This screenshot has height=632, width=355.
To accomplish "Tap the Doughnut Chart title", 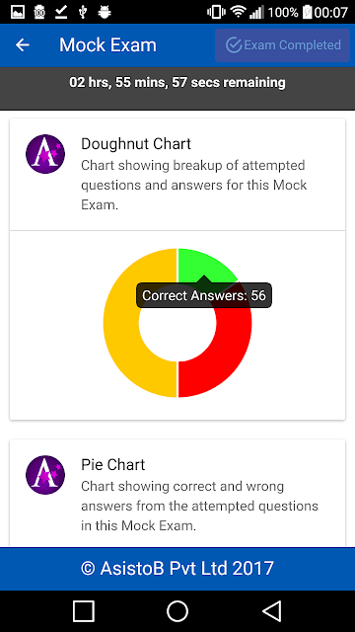I will click(136, 144).
